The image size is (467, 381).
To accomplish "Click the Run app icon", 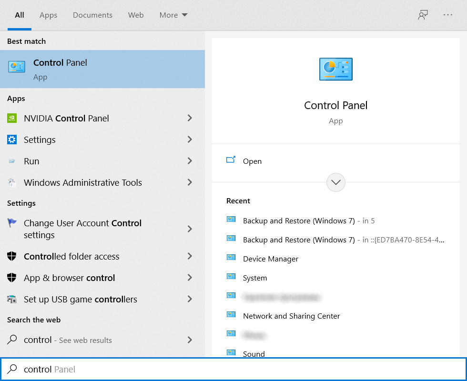I will coord(12,161).
